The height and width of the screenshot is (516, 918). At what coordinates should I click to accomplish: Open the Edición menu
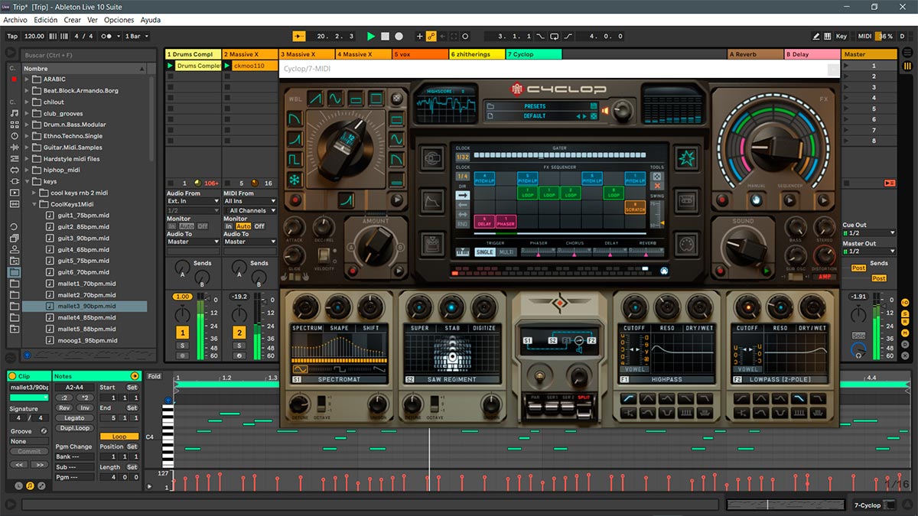pyautogui.click(x=45, y=20)
